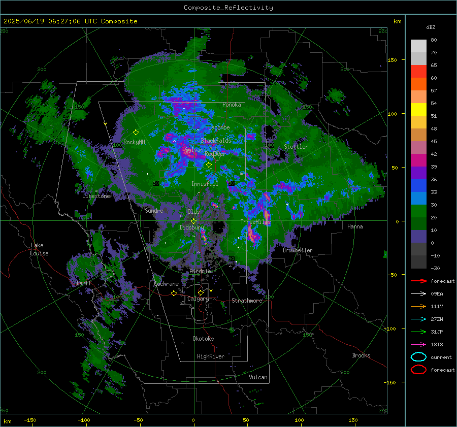Click the red 60-65 dBZ color swatch
This screenshot has width=457, height=427.
tap(418, 72)
